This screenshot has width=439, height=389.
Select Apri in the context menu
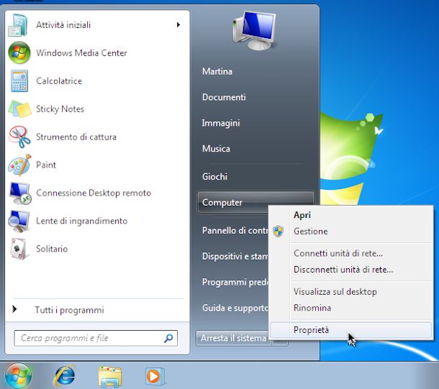[351, 215]
